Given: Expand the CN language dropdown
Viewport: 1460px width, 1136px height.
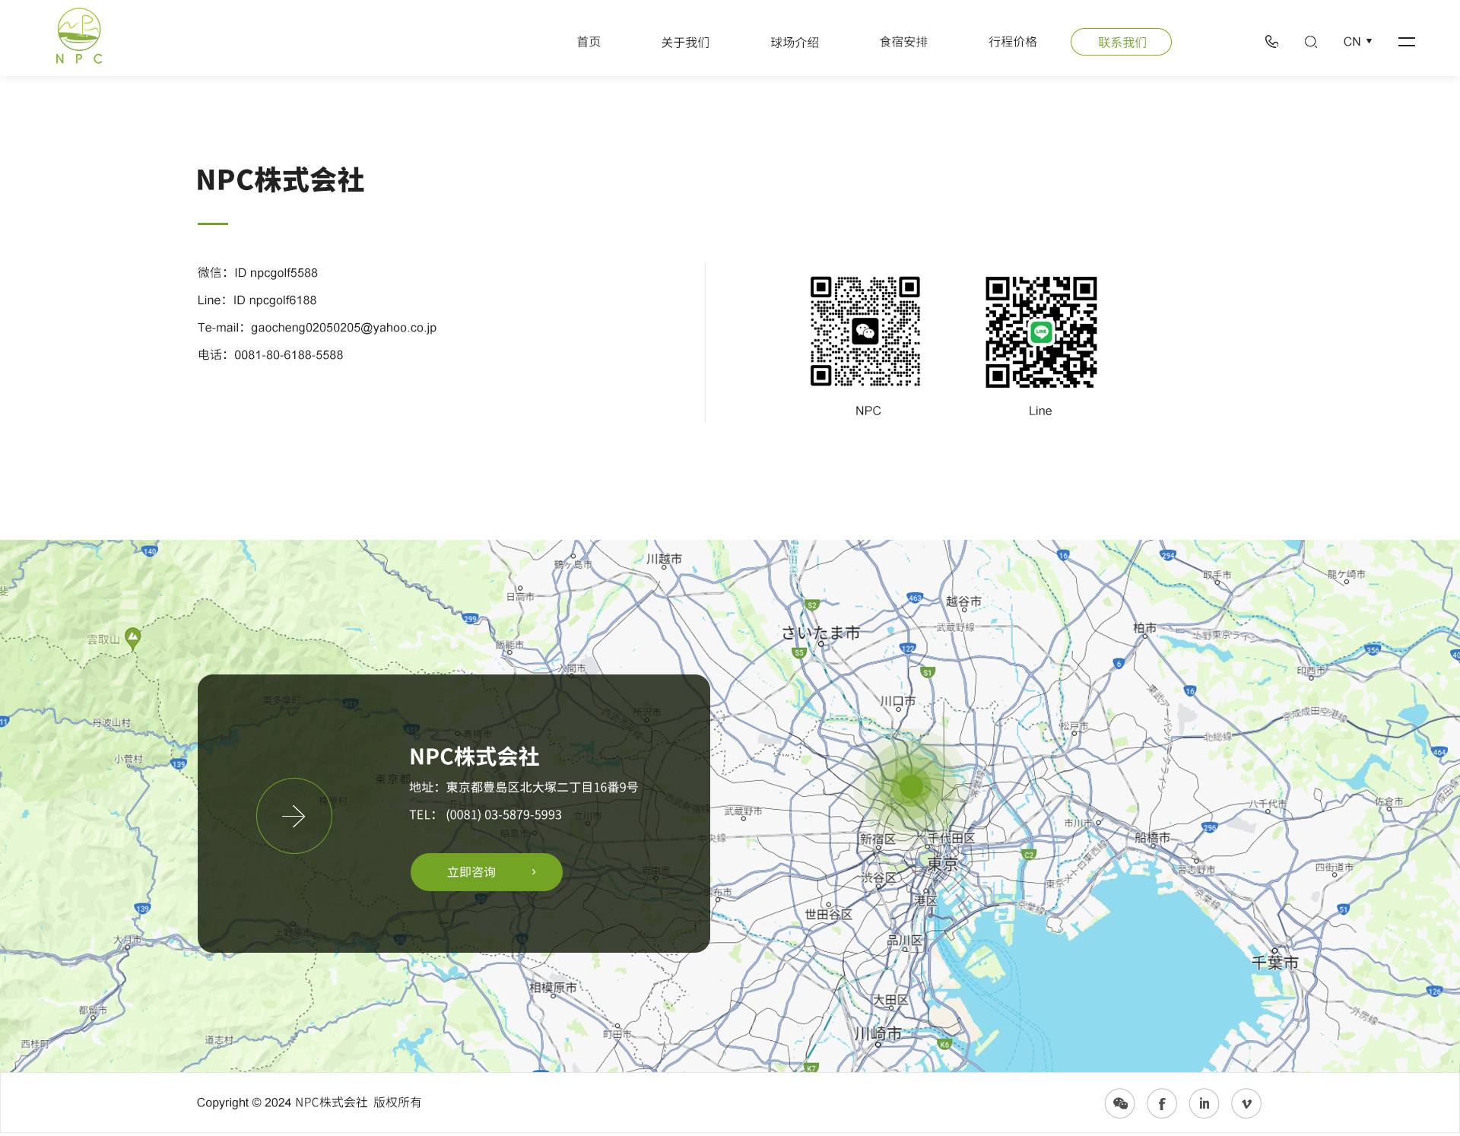Looking at the screenshot, I should click(x=1358, y=42).
